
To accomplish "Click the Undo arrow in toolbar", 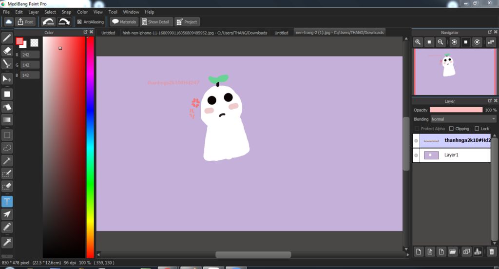I will [48, 22].
